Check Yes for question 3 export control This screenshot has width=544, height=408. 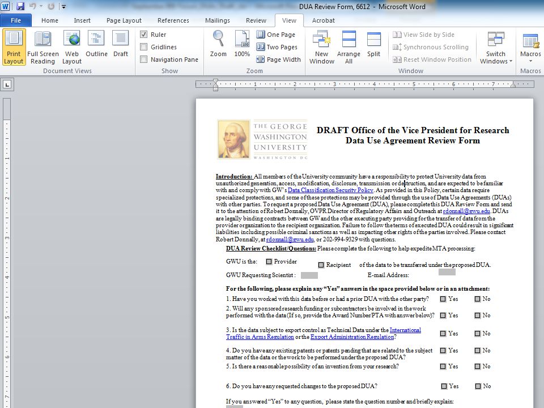pyautogui.click(x=443, y=333)
